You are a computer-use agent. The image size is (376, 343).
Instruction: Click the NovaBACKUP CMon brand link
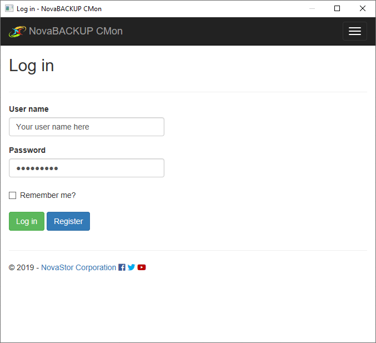[x=76, y=31]
